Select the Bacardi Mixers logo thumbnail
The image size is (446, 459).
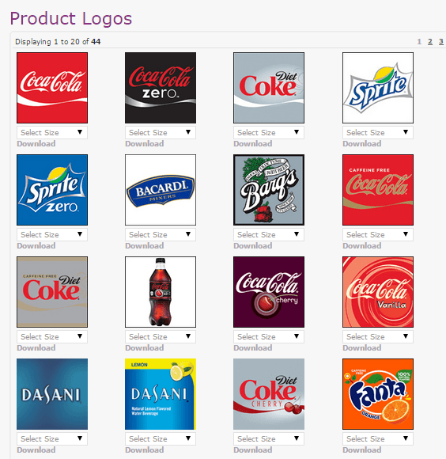tap(161, 190)
